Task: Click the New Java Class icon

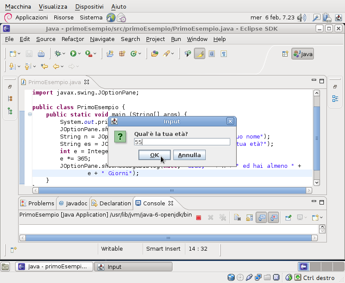Action: pyautogui.click(x=134, y=53)
